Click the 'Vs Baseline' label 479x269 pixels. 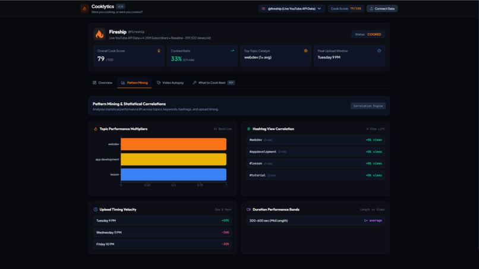pos(222,129)
